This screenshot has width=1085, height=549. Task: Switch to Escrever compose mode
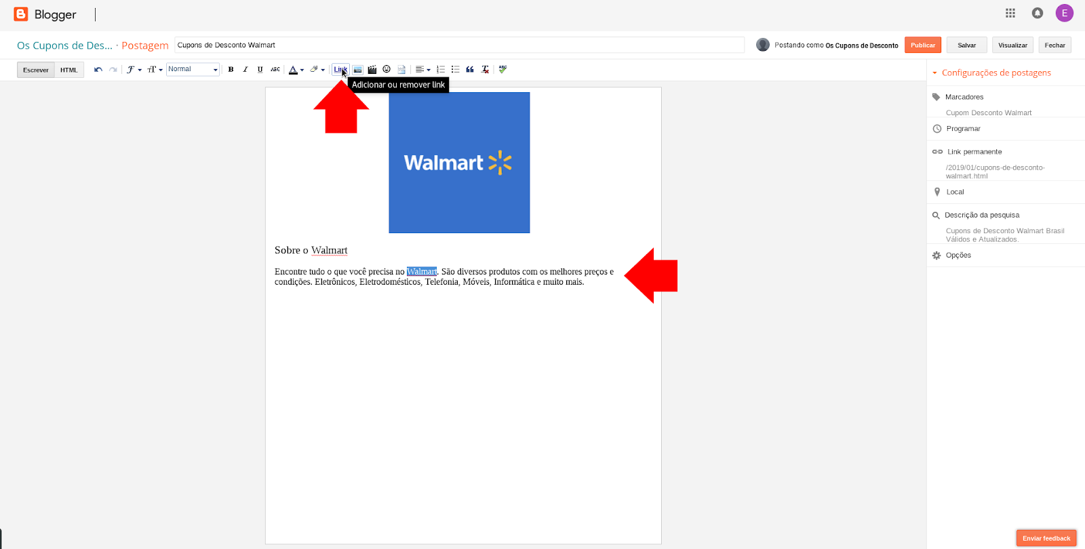(x=36, y=70)
